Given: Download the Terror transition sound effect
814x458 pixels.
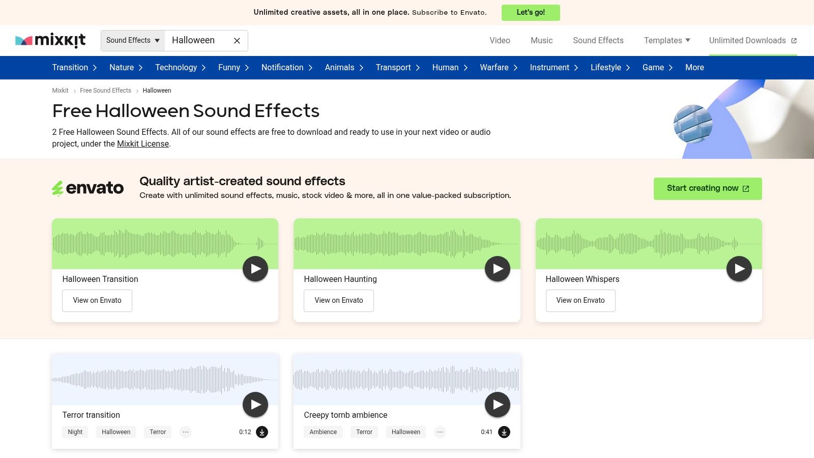Looking at the screenshot, I should tap(262, 432).
